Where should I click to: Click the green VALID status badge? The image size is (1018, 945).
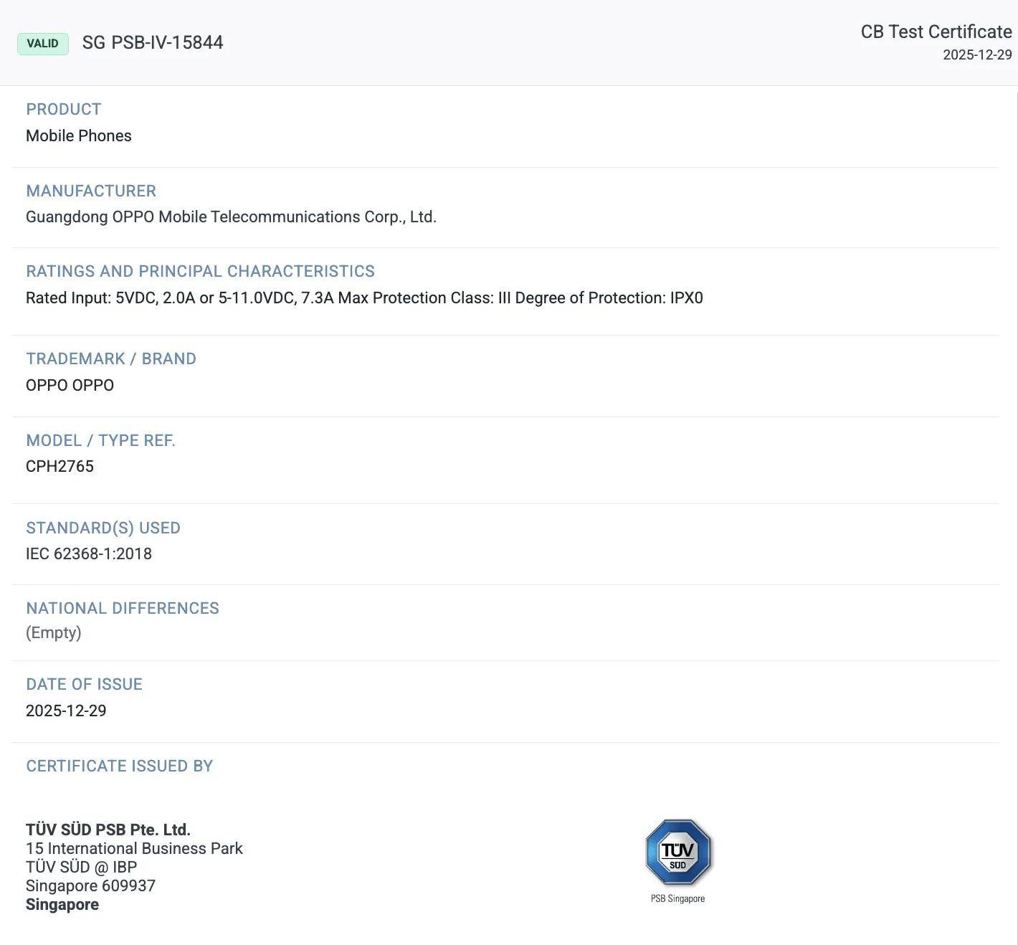pyautogui.click(x=43, y=44)
